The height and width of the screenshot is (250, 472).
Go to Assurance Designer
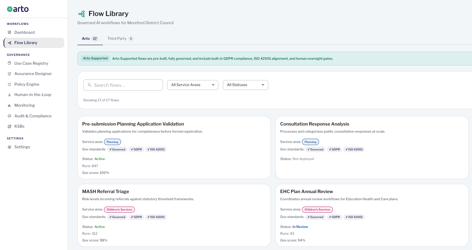(x=34, y=74)
